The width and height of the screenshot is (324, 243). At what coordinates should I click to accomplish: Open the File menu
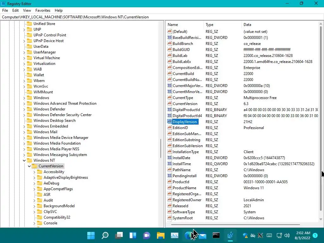coord(5,10)
